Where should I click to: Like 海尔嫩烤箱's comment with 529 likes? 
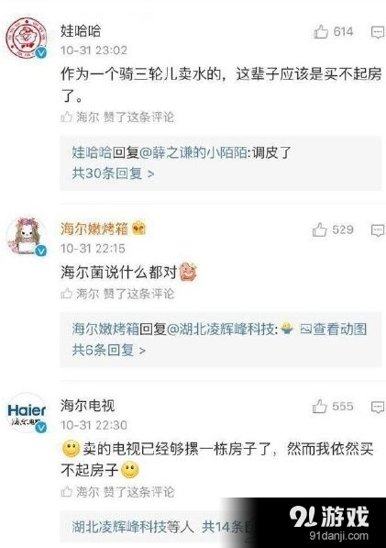tap(319, 230)
